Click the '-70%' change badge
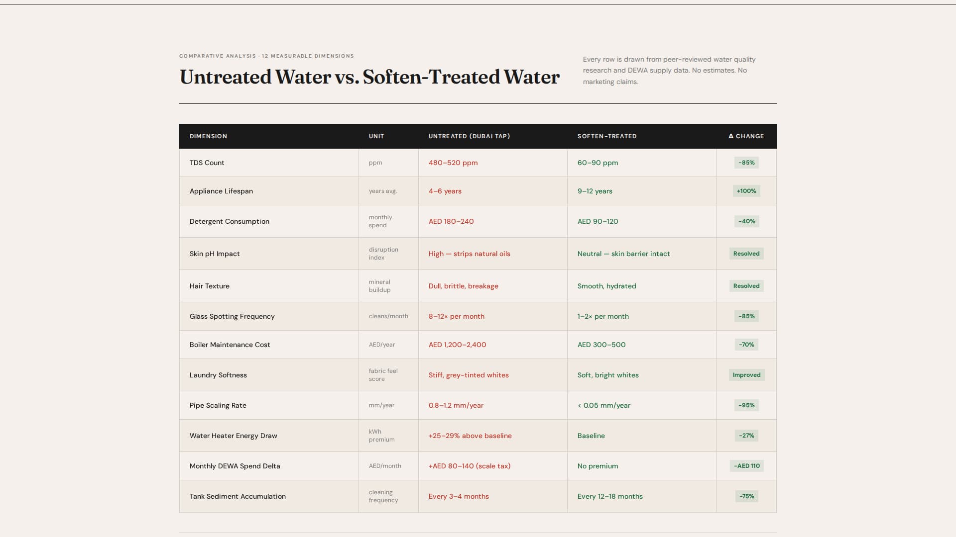The height and width of the screenshot is (537, 956). [x=746, y=345]
